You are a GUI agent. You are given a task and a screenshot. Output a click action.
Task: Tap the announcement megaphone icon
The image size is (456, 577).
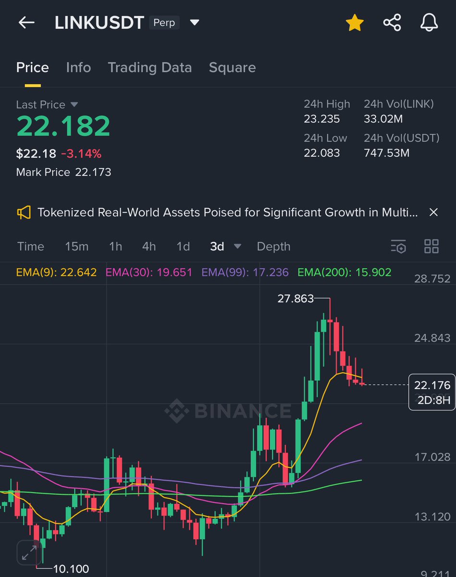click(x=24, y=212)
